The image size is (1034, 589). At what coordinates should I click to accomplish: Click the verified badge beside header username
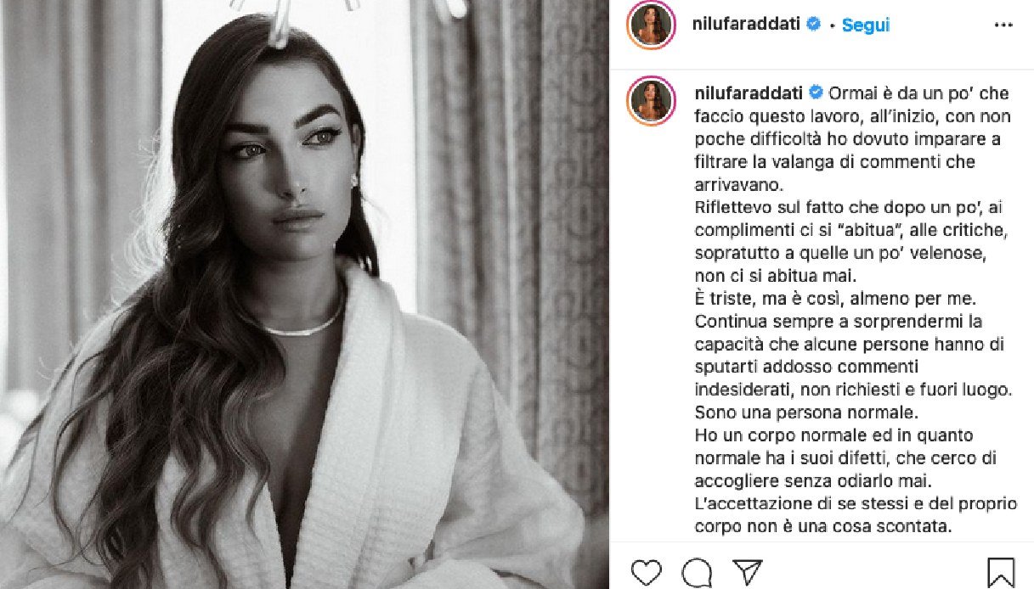pyautogui.click(x=813, y=25)
